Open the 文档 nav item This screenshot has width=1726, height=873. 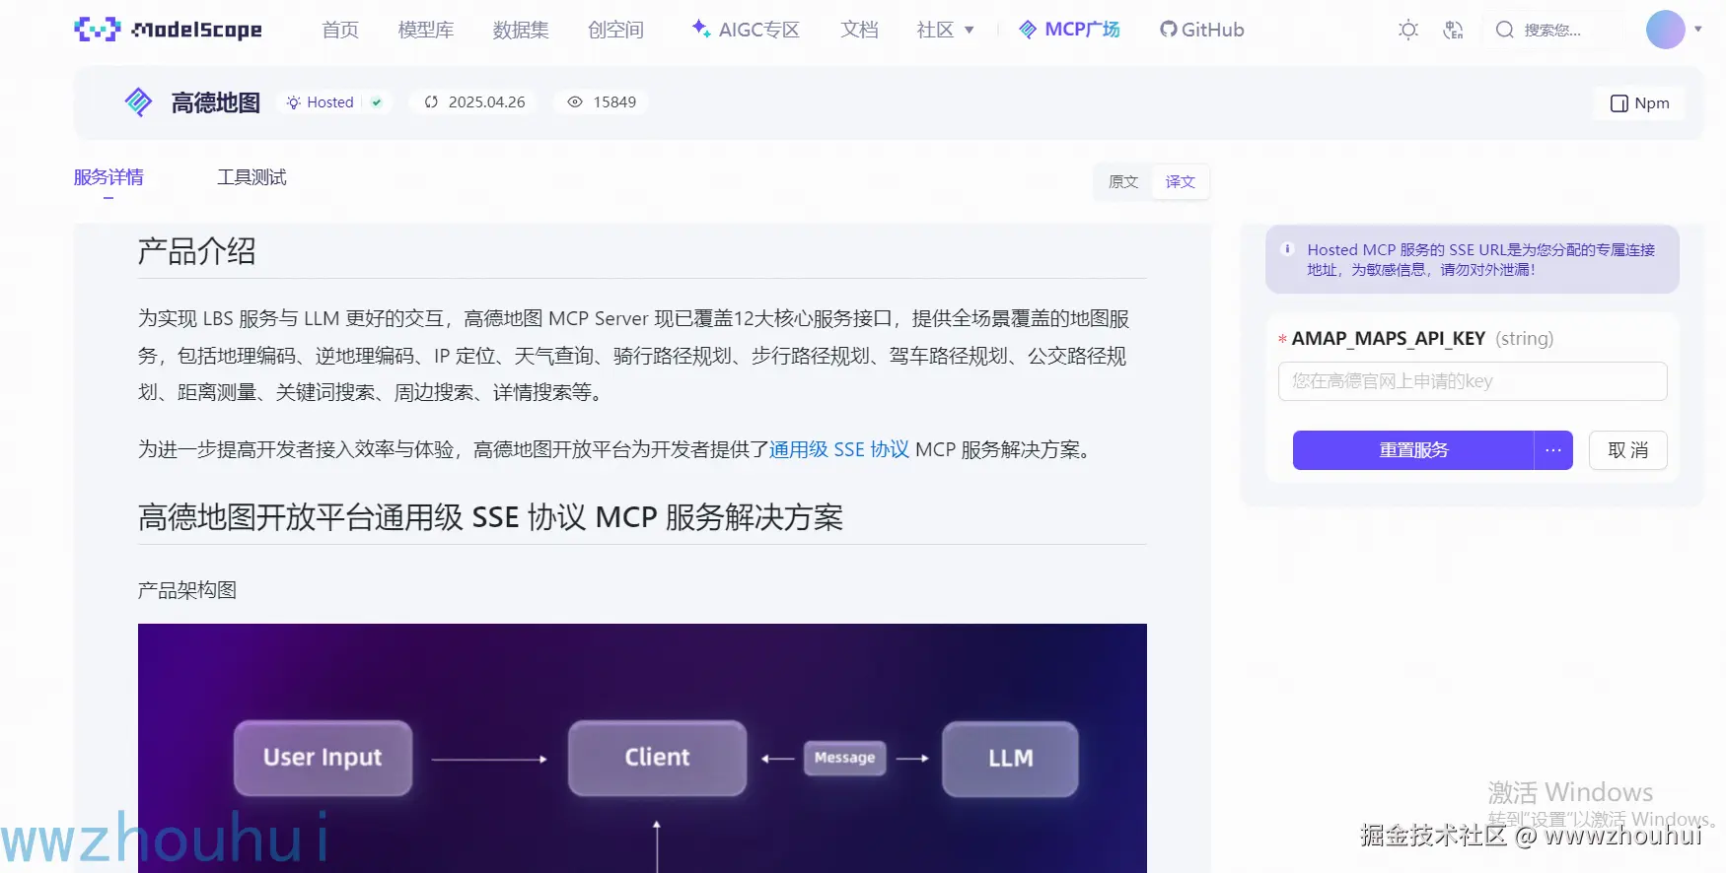click(x=859, y=30)
